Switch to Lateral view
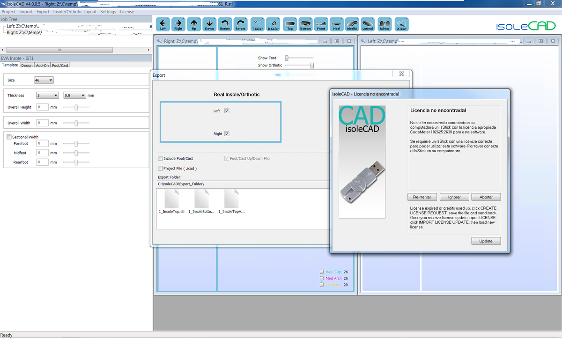The width and height of the screenshot is (562, 338). coord(368,24)
